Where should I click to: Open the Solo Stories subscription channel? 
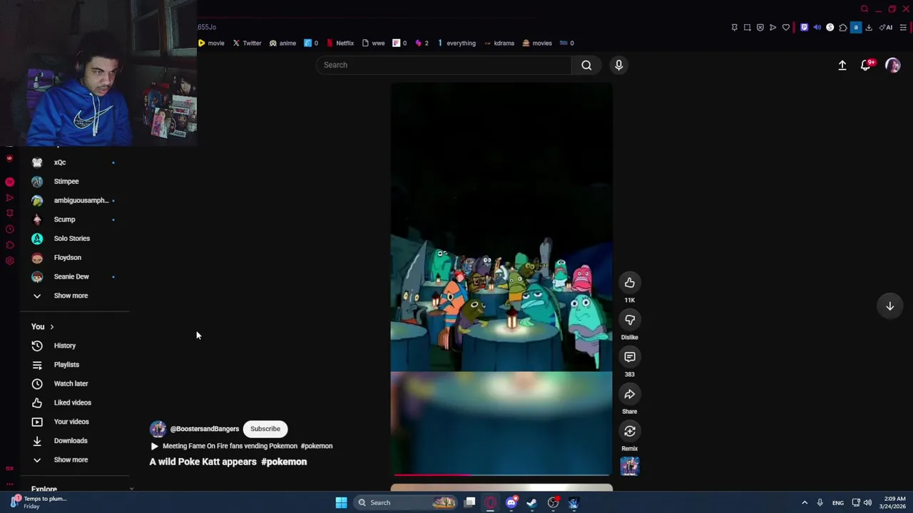[73, 239]
